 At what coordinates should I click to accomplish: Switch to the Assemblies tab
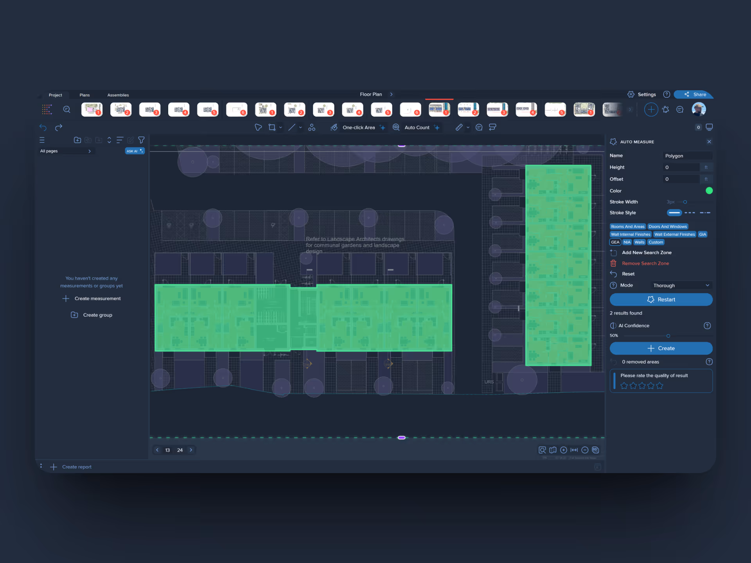(118, 95)
